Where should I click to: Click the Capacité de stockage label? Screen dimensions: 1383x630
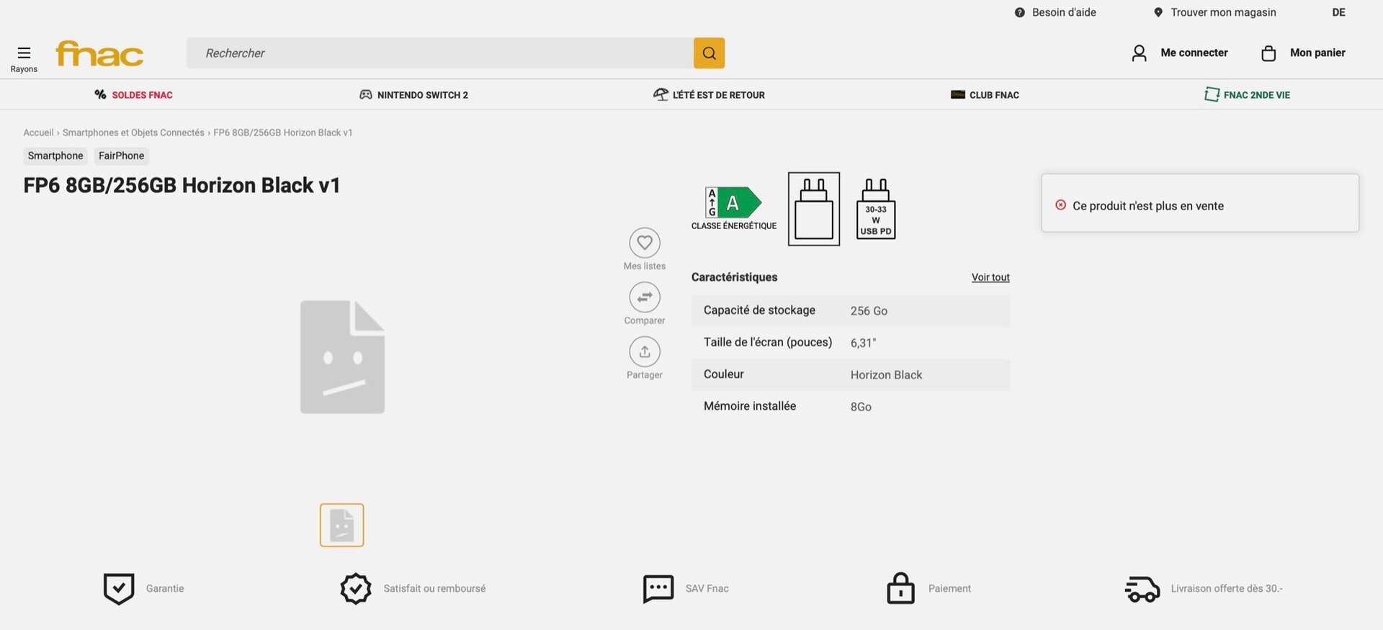[x=759, y=310]
